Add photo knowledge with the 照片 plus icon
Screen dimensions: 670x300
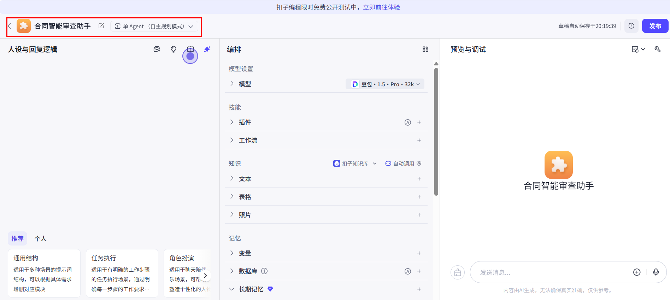click(419, 215)
